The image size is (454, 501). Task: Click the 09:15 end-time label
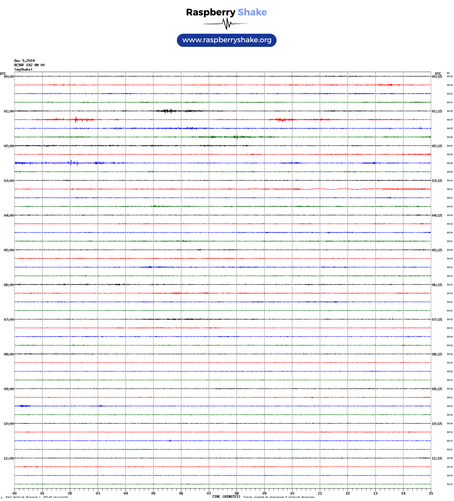click(437, 389)
